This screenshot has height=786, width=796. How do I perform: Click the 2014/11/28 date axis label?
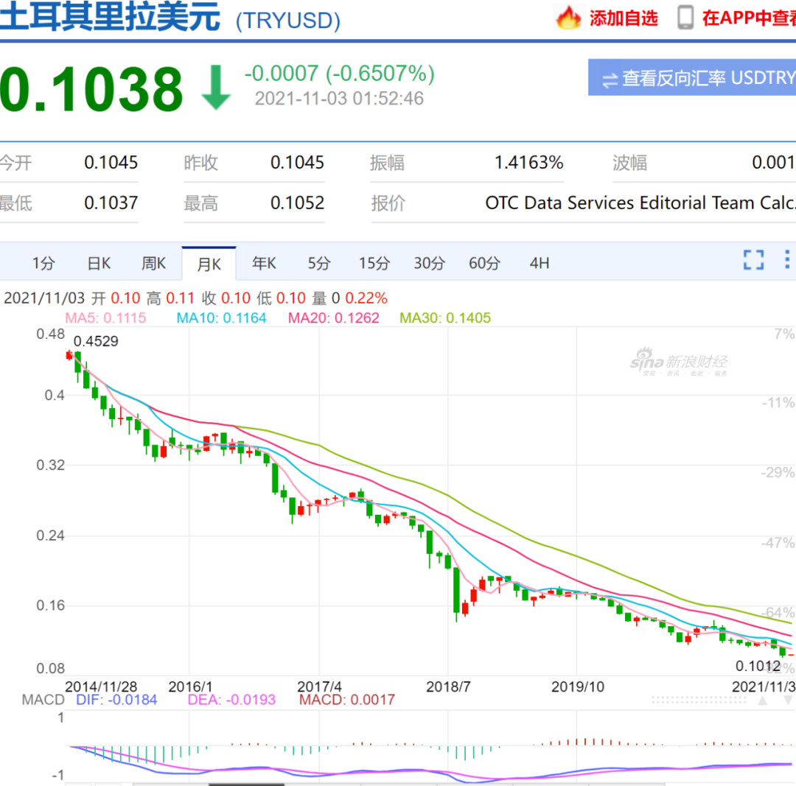tap(101, 687)
